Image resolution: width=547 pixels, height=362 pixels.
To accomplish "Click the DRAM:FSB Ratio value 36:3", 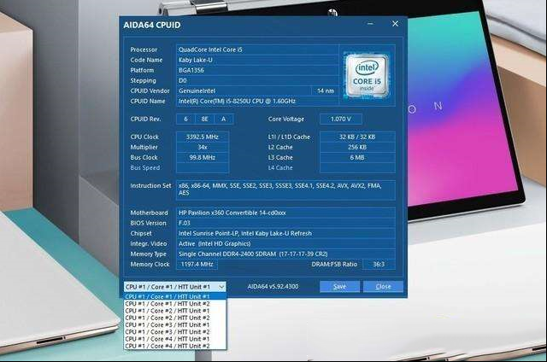I will click(379, 264).
